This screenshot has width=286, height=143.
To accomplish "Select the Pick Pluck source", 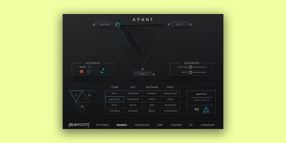I will [133, 94].
